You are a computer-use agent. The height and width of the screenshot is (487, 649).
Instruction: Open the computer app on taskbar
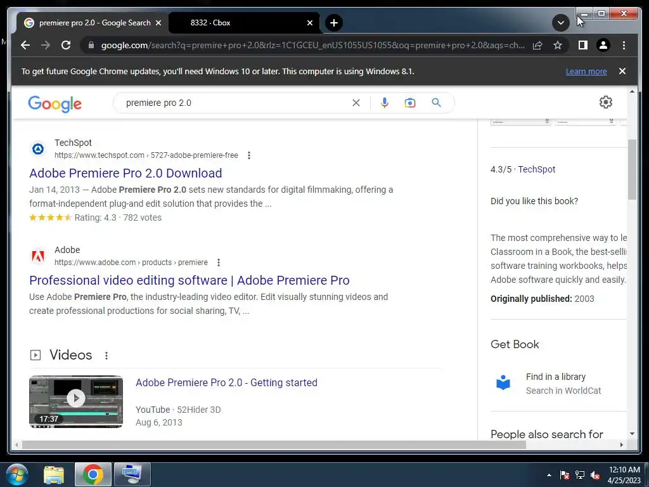(132, 474)
